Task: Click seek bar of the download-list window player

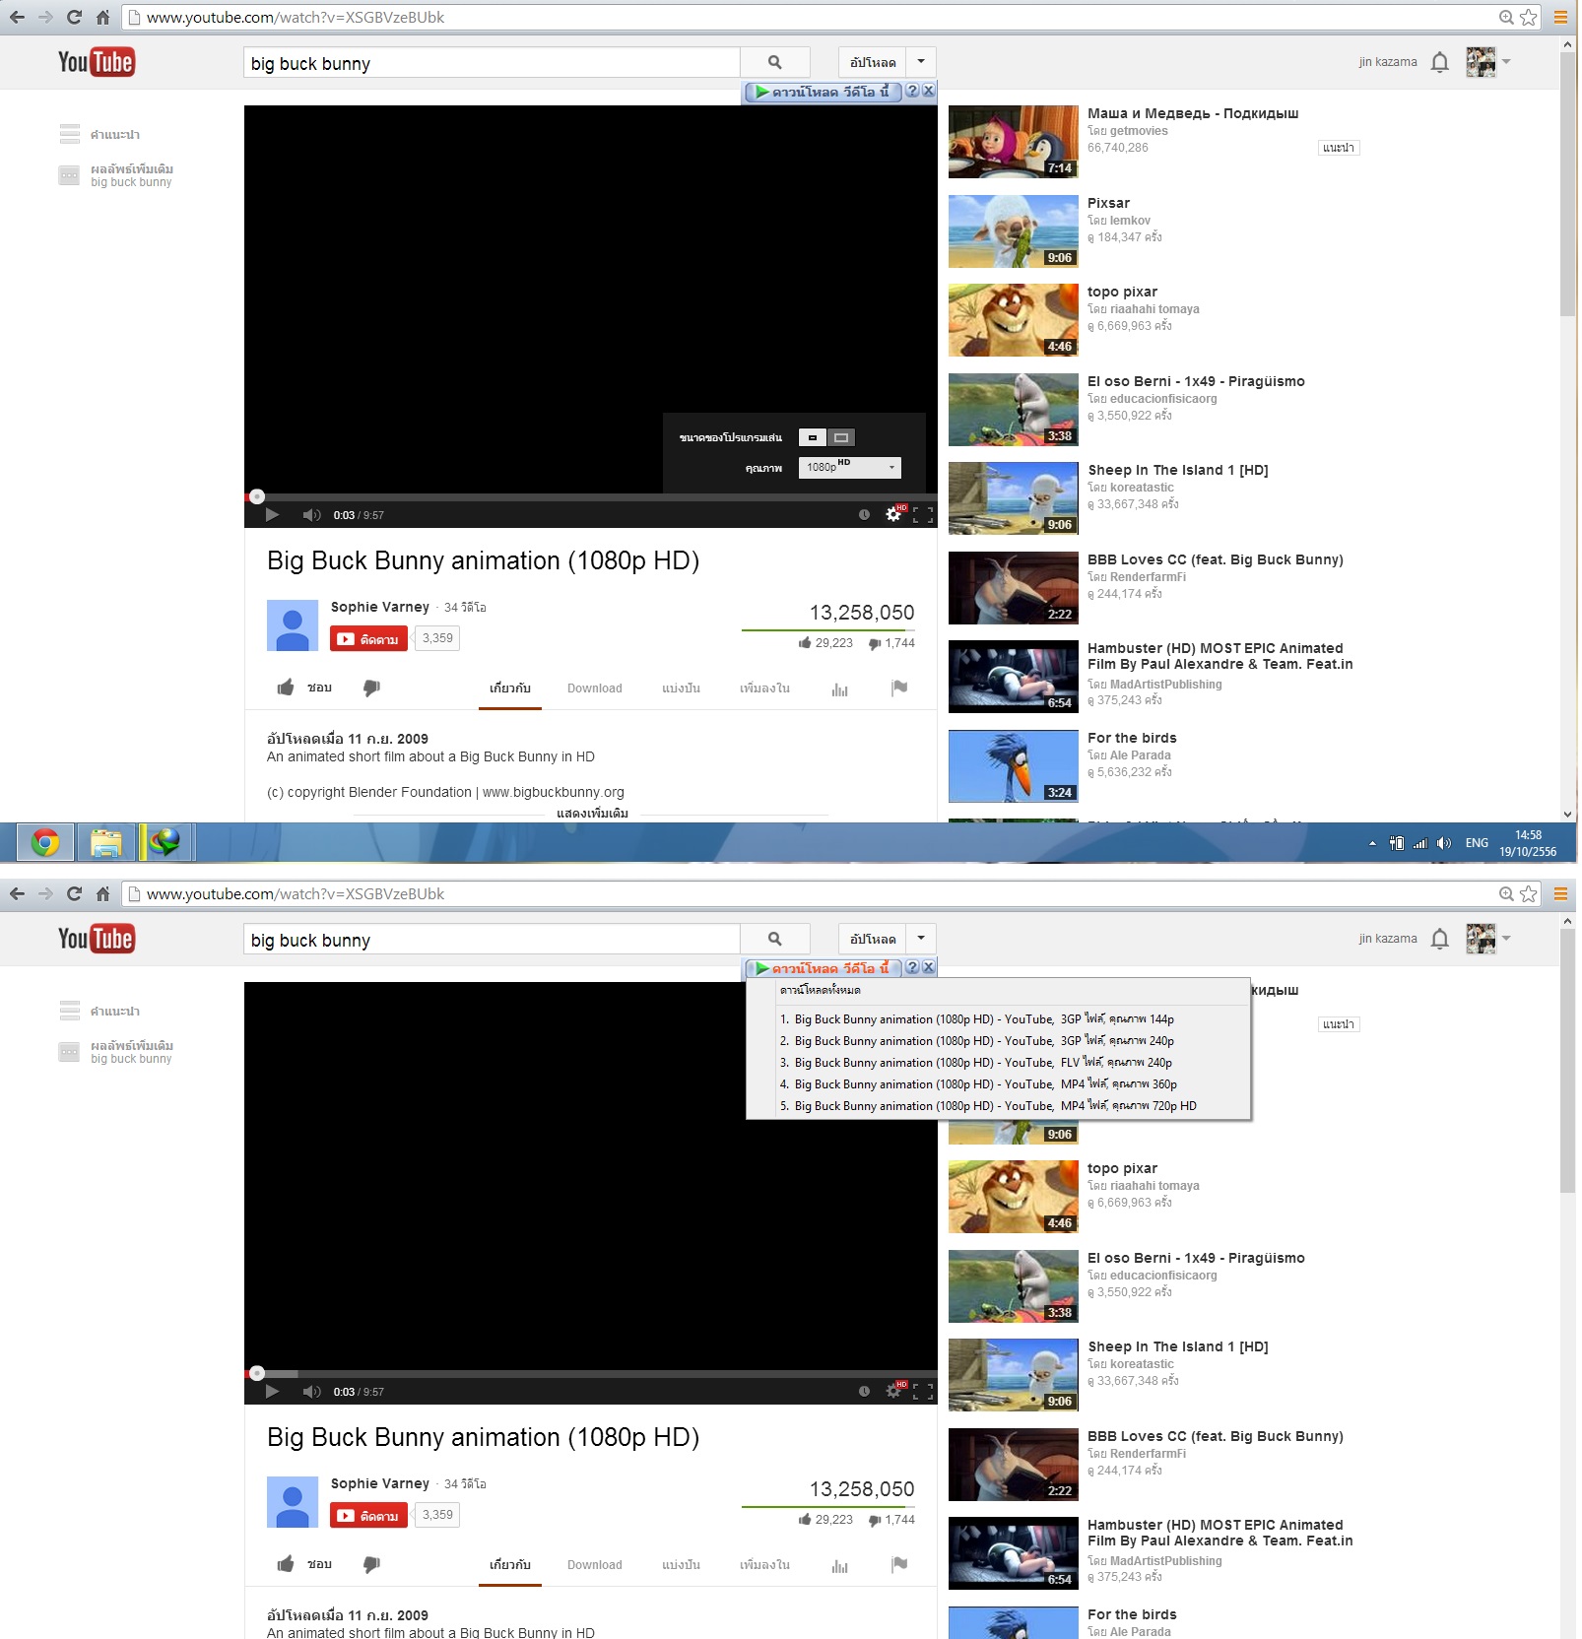Action: tap(591, 1373)
